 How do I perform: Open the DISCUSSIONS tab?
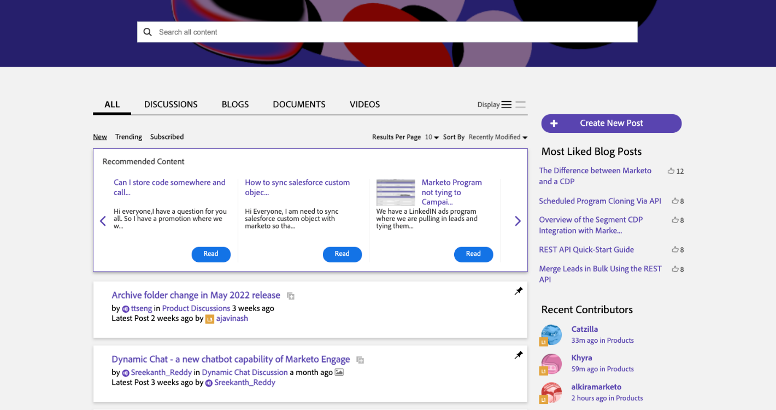[171, 104]
